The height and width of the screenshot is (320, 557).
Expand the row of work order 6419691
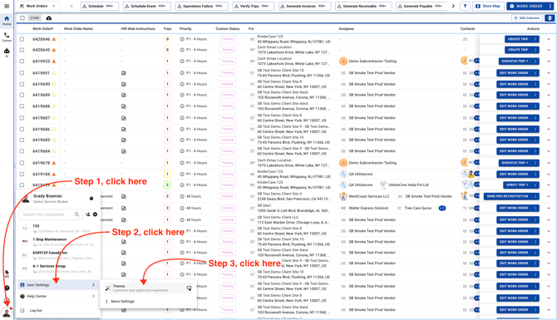click(x=549, y=73)
